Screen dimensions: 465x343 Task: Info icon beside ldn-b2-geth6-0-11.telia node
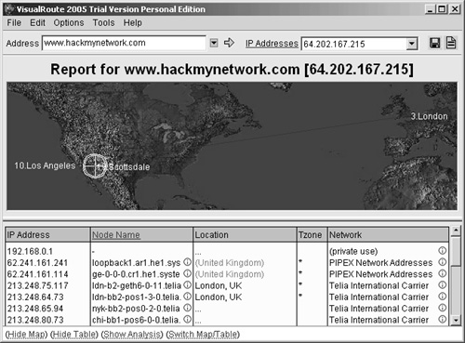[187, 284]
